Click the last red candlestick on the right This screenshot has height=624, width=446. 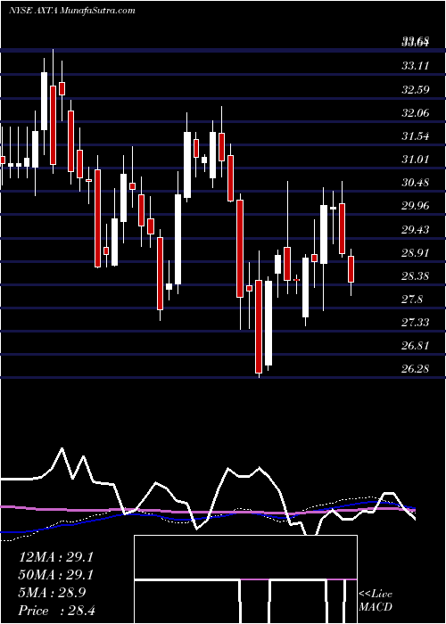click(351, 272)
